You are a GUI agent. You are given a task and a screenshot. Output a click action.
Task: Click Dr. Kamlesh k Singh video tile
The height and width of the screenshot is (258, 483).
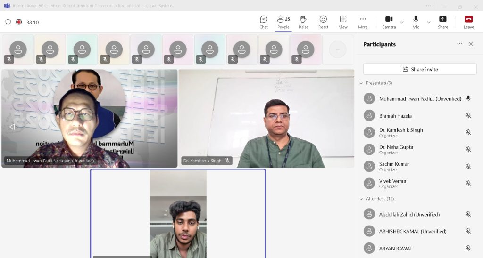[x=266, y=119]
